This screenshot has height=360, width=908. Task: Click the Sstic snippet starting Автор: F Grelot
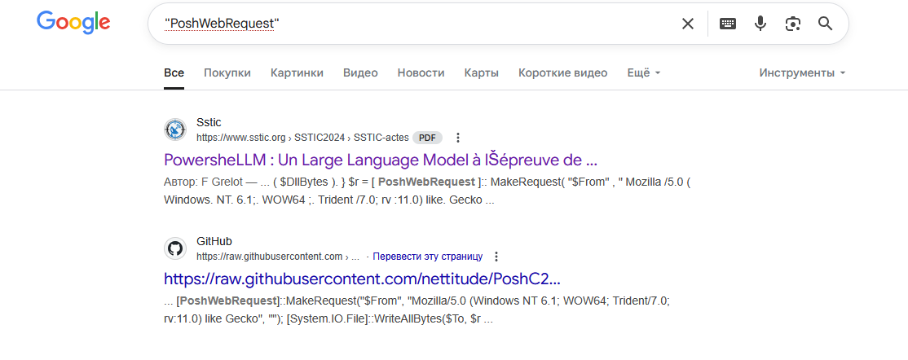click(x=428, y=191)
